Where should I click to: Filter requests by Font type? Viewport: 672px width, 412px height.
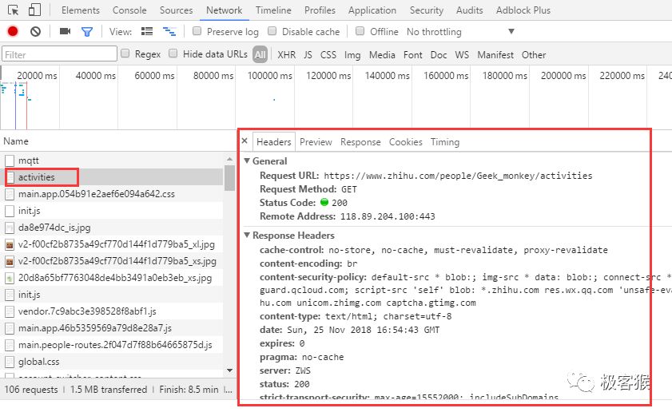(413, 55)
